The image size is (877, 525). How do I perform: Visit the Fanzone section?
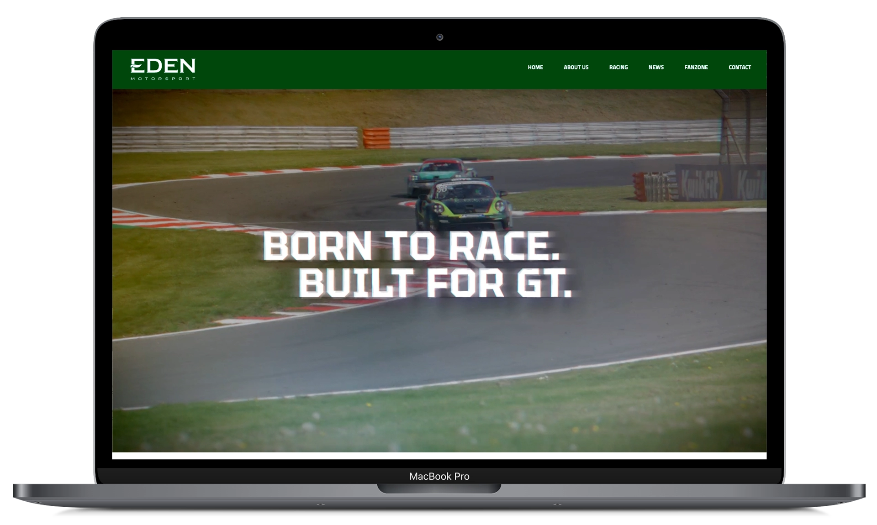click(696, 67)
